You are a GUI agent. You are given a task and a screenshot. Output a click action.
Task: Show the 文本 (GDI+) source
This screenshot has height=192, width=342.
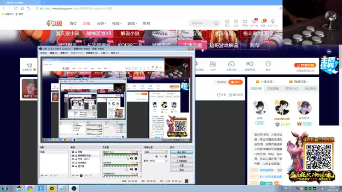click(x=73, y=159)
